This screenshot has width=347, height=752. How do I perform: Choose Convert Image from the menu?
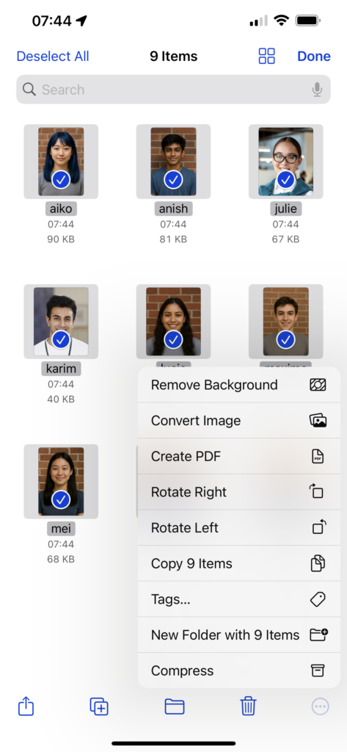pyautogui.click(x=238, y=421)
